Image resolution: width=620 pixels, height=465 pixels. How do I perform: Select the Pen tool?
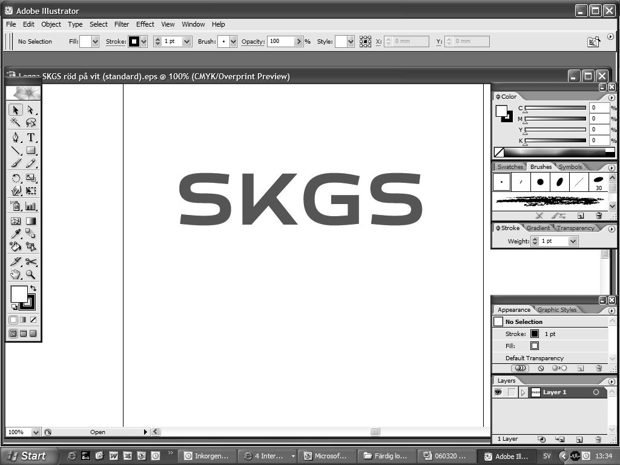coord(15,137)
